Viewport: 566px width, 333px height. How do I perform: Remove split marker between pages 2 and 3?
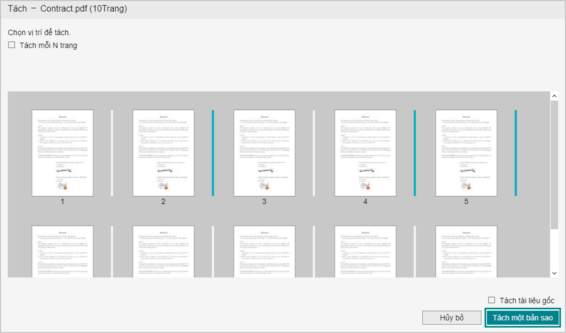[213, 153]
